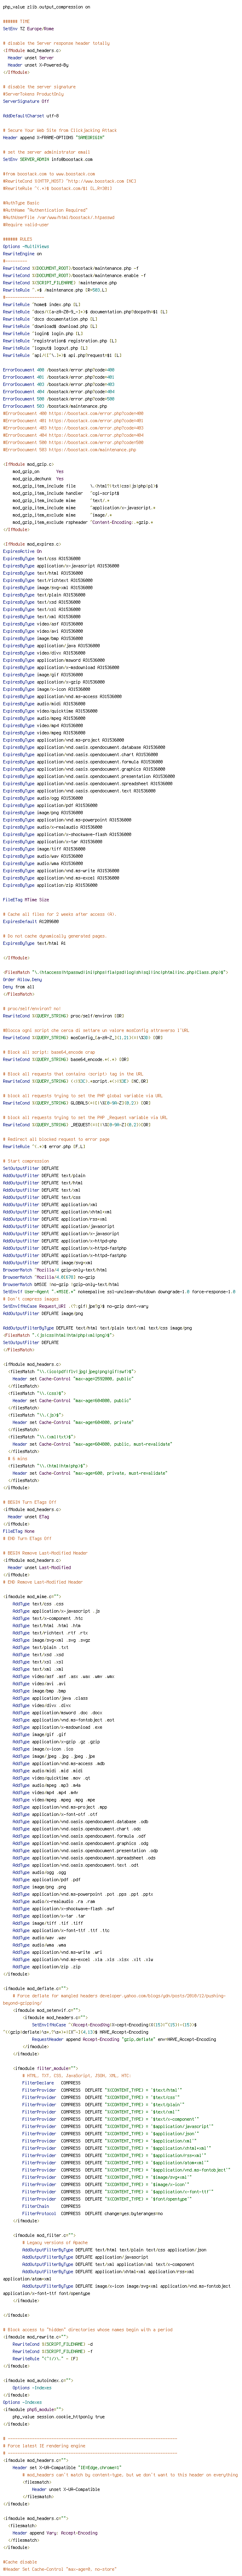Click the 'Deny from all' directive
The image size is (242, 2576).
click(x=18, y=987)
